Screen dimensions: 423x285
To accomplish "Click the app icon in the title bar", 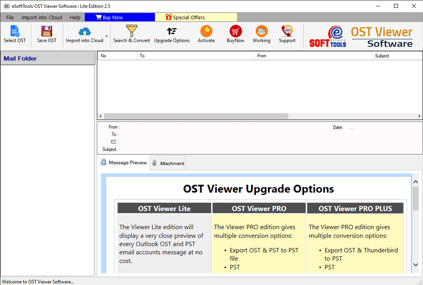I will [7, 6].
